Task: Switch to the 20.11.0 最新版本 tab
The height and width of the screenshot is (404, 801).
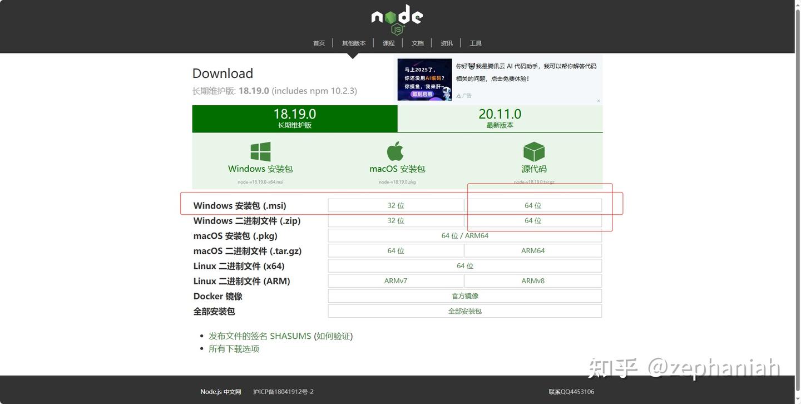Action: coord(500,118)
